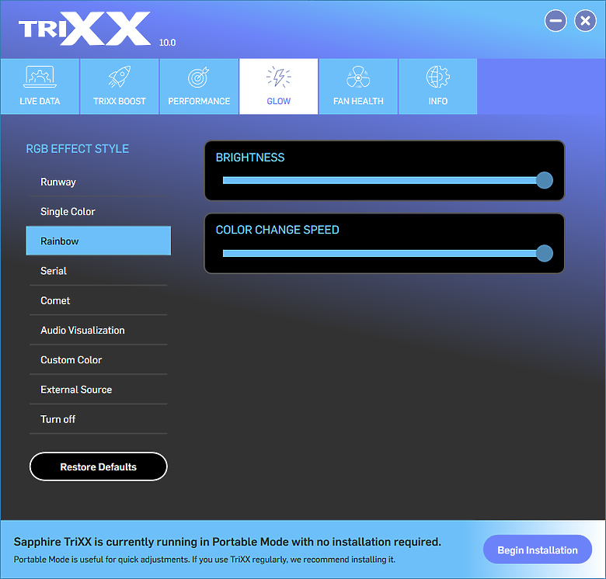Click the 10.0 version number
This screenshot has height=579, width=606.
[x=167, y=43]
